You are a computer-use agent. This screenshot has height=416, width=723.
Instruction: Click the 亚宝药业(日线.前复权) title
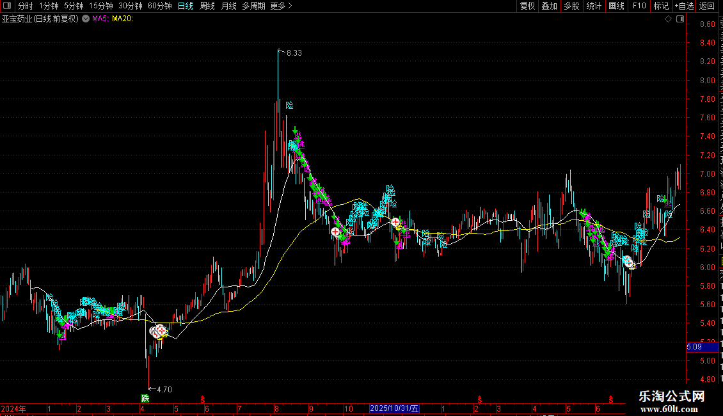40,19
